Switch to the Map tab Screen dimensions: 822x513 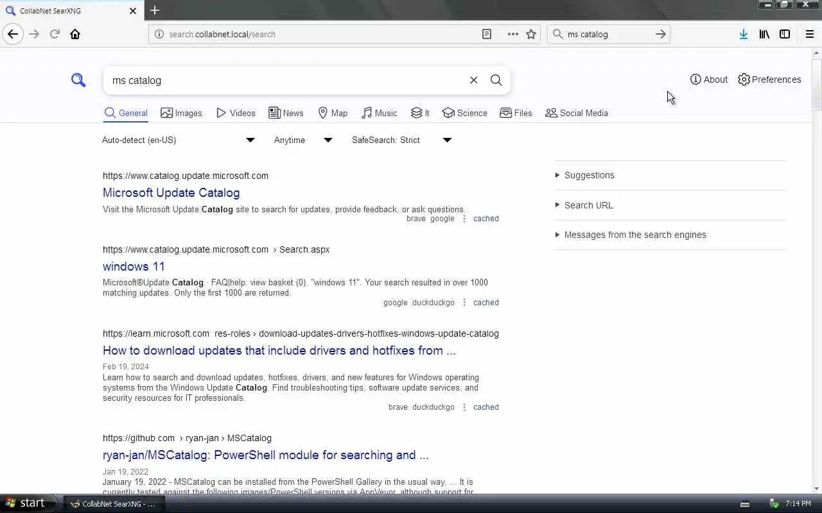click(333, 113)
